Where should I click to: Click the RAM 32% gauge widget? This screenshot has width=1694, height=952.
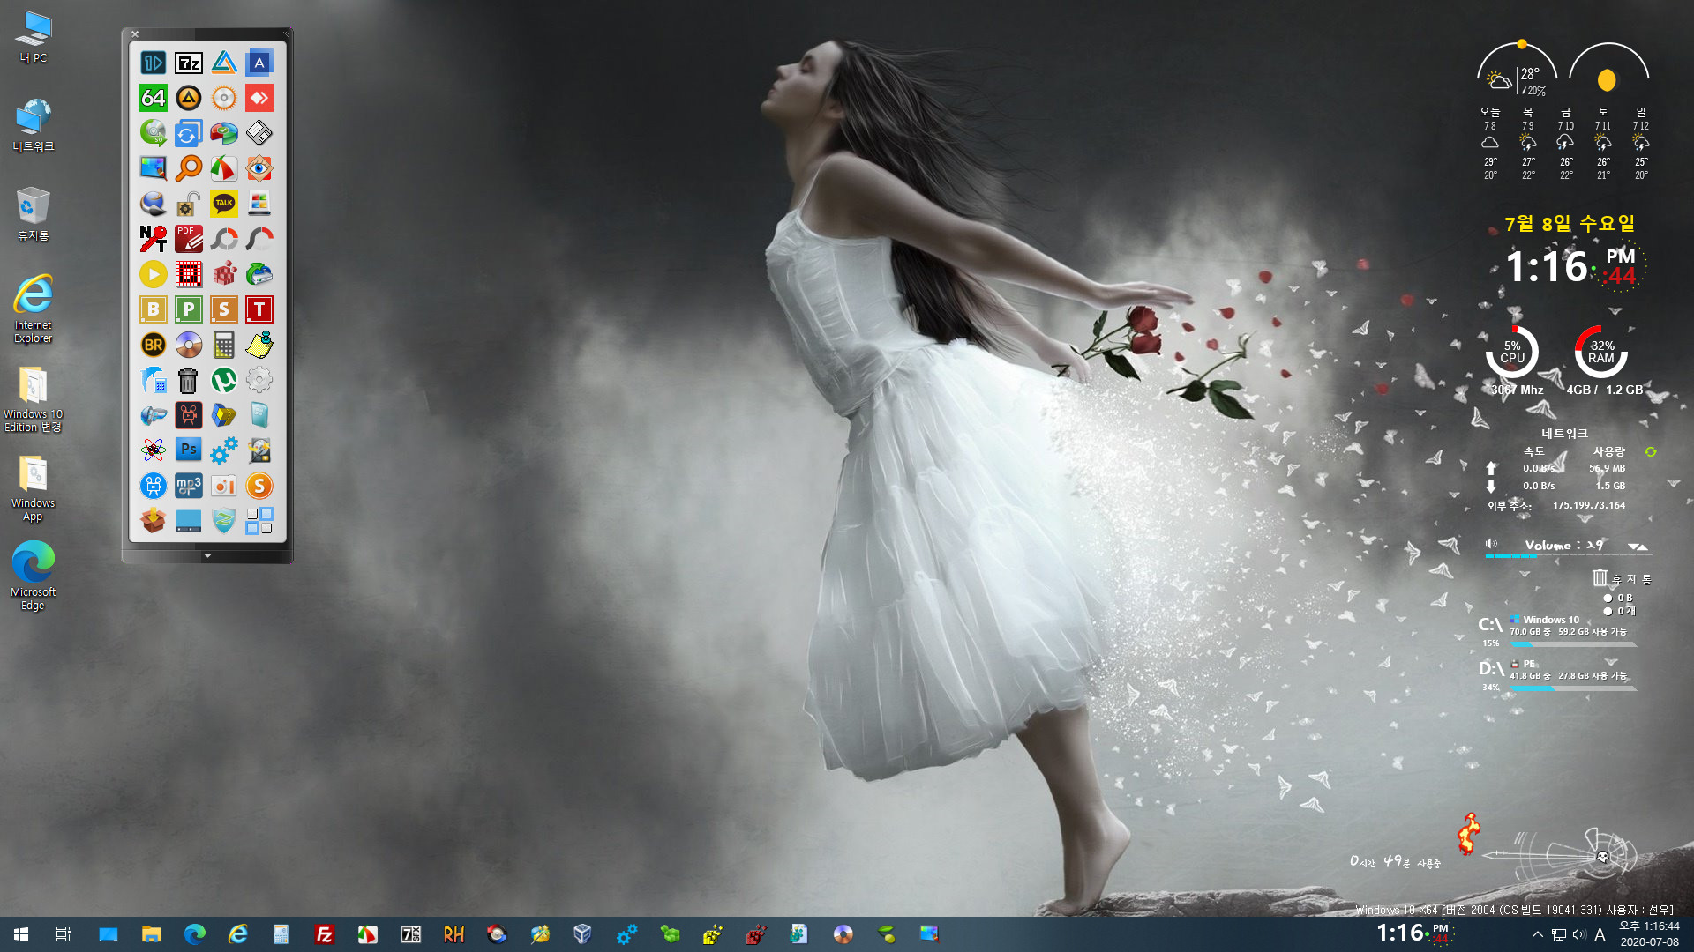pyautogui.click(x=1601, y=352)
